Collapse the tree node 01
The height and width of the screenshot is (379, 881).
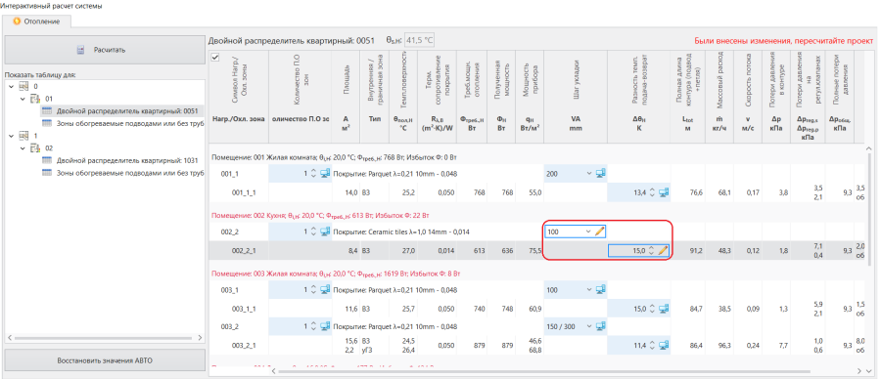[x=22, y=99]
